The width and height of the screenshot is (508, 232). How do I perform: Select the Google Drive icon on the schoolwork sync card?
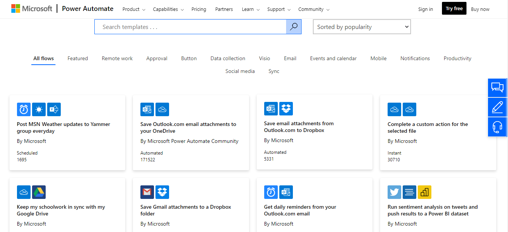click(x=38, y=192)
